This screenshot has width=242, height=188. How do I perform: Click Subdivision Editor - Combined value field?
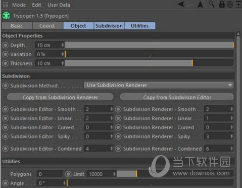click(99, 149)
